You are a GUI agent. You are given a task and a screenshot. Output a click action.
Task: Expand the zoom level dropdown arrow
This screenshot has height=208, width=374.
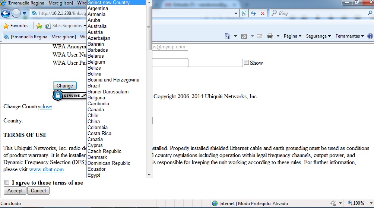click(x=371, y=203)
